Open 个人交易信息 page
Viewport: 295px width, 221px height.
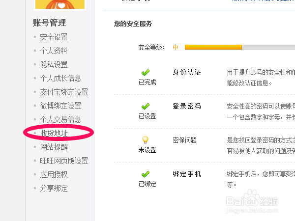click(x=61, y=120)
